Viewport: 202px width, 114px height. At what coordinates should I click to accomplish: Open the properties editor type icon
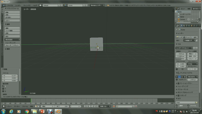point(177,26)
